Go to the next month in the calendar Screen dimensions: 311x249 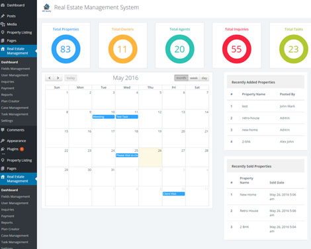[x=58, y=78]
